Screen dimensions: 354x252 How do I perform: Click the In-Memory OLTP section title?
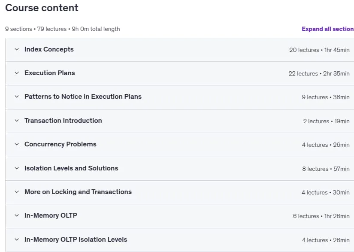click(x=51, y=215)
